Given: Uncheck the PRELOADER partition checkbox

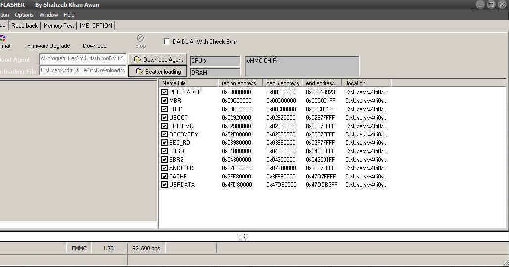Looking at the screenshot, I should pyautogui.click(x=165, y=92).
